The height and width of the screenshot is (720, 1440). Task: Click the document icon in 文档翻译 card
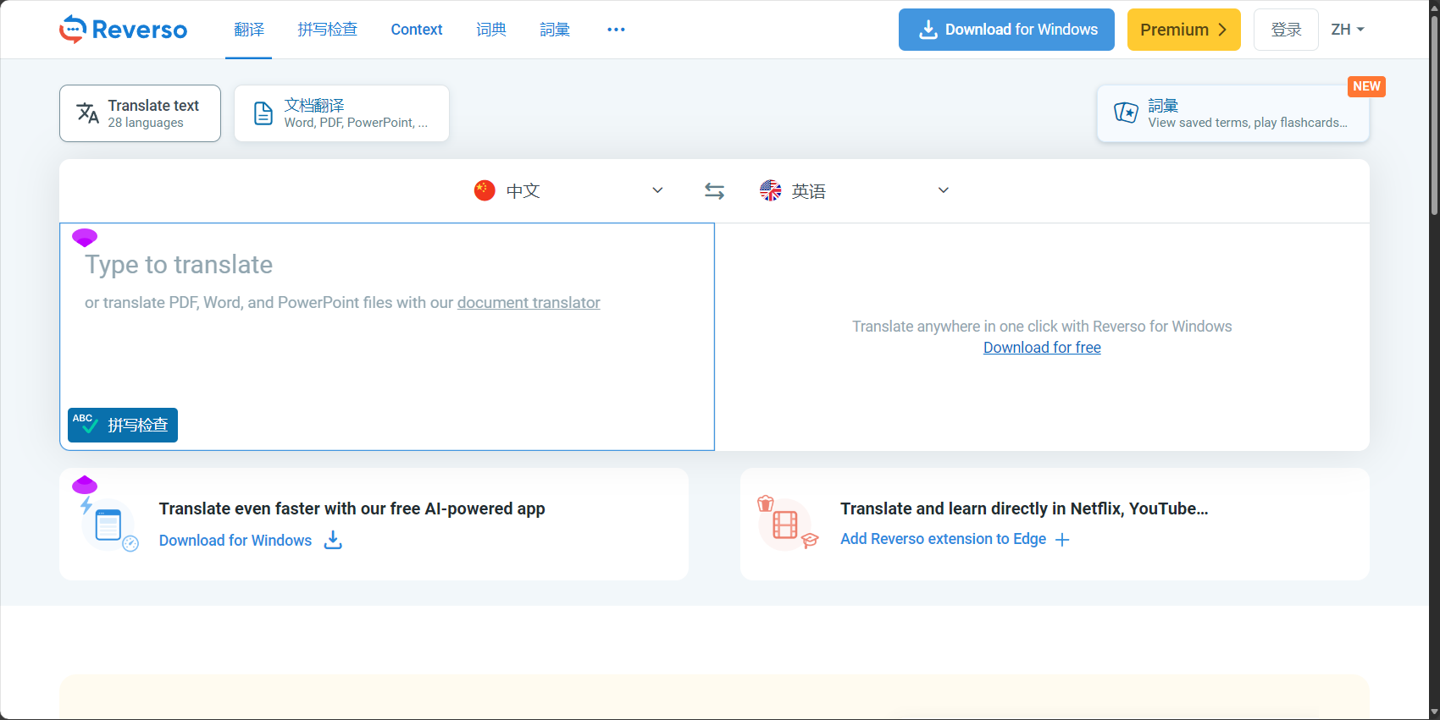click(x=263, y=113)
